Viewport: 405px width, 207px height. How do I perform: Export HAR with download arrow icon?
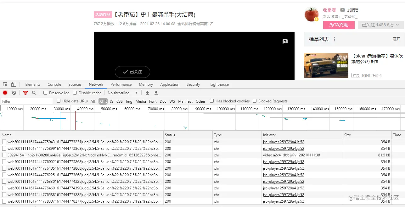coord(156,93)
